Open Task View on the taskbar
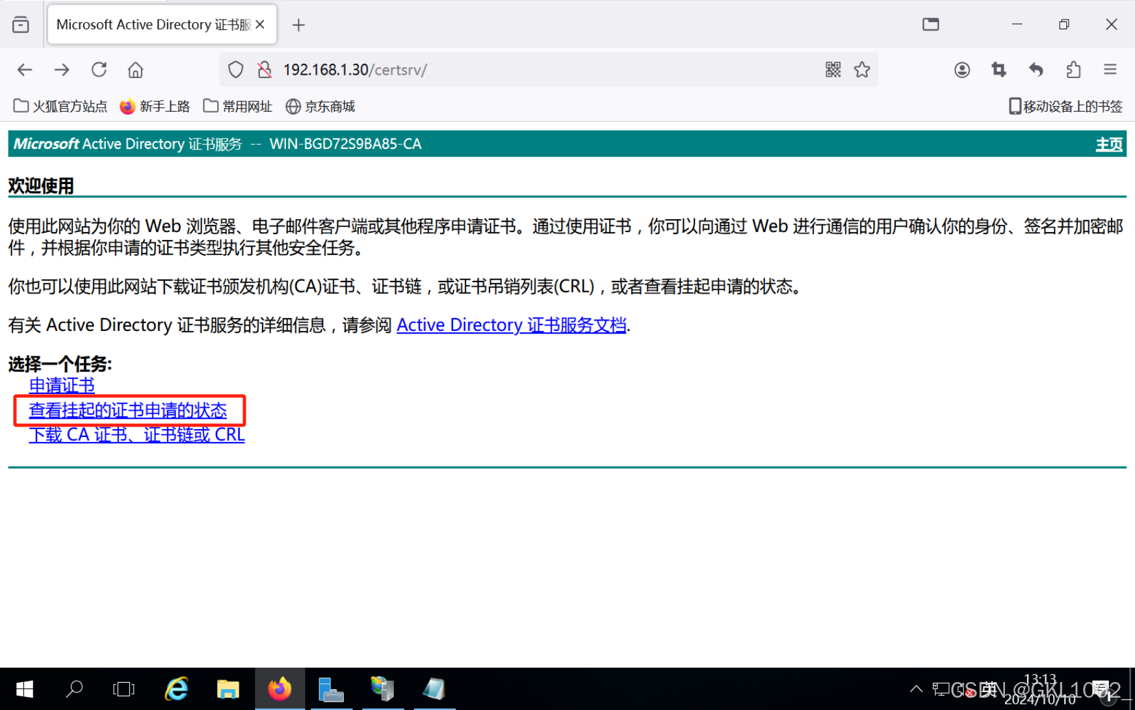This screenshot has height=710, width=1135. (x=124, y=689)
